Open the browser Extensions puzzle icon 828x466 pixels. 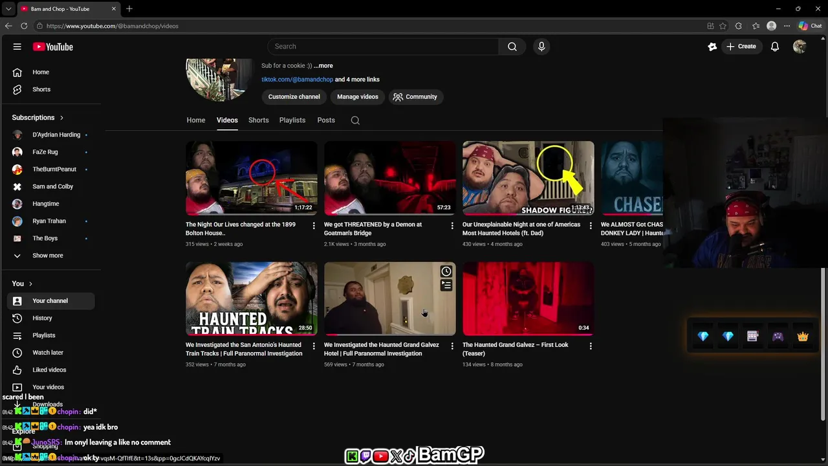point(739,26)
